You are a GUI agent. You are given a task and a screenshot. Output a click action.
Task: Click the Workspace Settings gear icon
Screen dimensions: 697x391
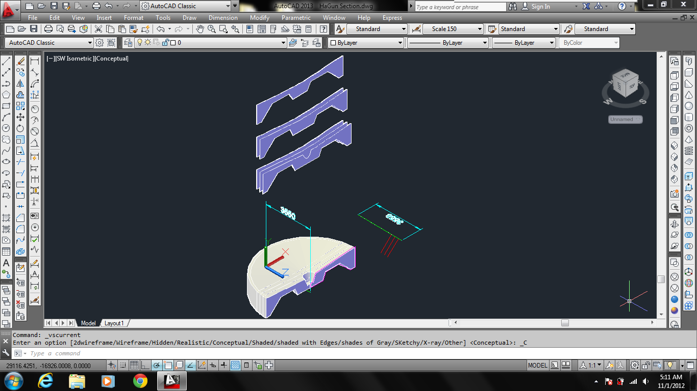[x=99, y=43]
